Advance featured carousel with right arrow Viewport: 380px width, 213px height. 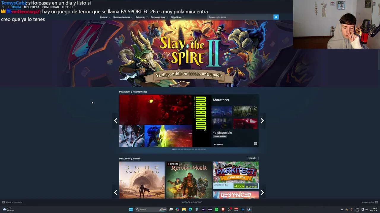[262, 121]
